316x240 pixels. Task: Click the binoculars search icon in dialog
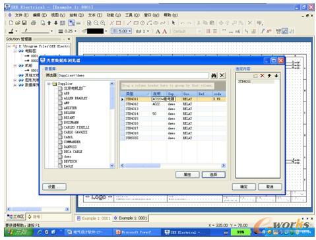(214, 76)
